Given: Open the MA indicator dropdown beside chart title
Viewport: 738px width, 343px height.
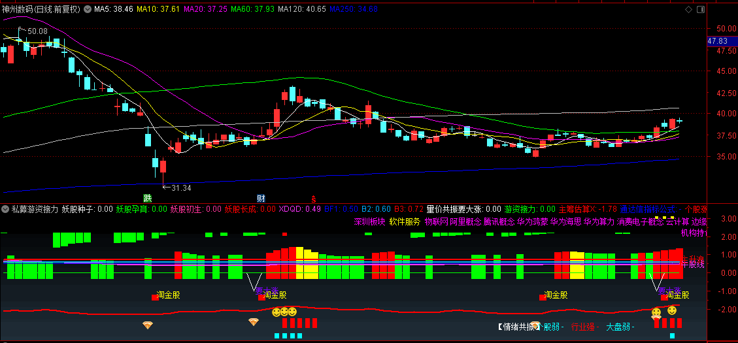Looking at the screenshot, I should pos(88,10).
